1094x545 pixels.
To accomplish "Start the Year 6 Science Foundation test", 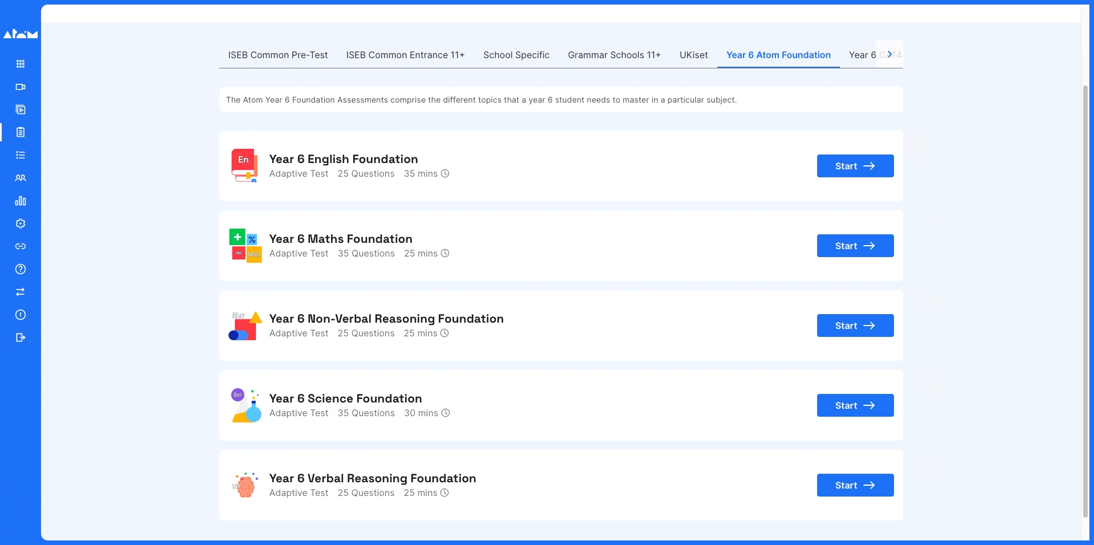I will tap(855, 405).
